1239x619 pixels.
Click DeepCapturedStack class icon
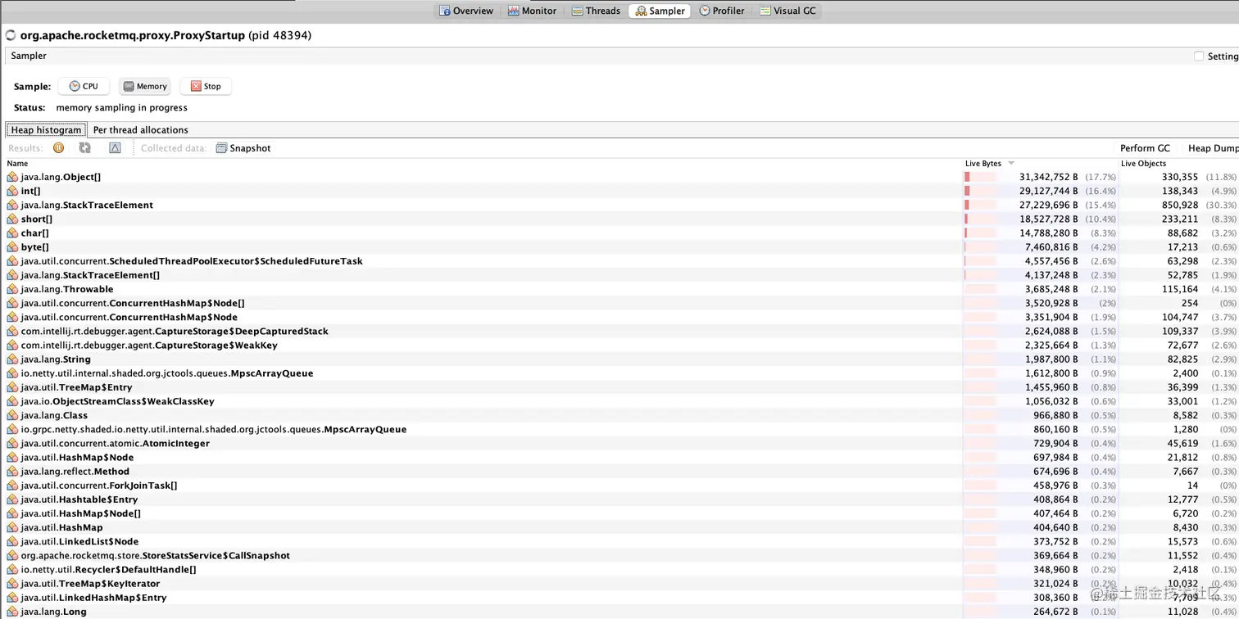point(12,331)
